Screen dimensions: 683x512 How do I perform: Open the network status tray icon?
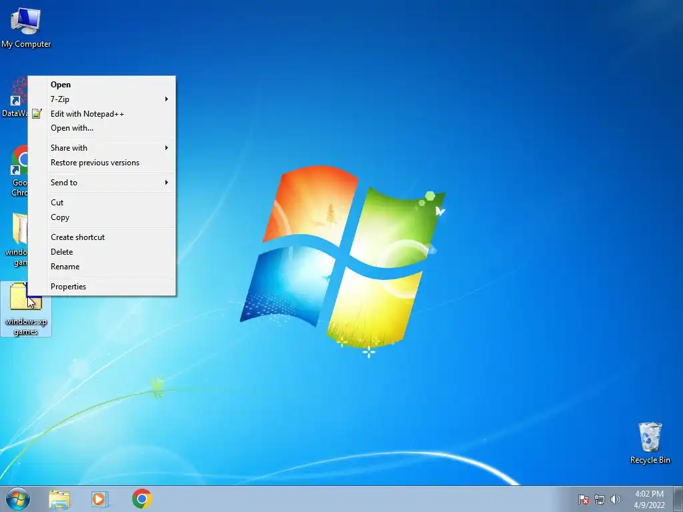(600, 499)
